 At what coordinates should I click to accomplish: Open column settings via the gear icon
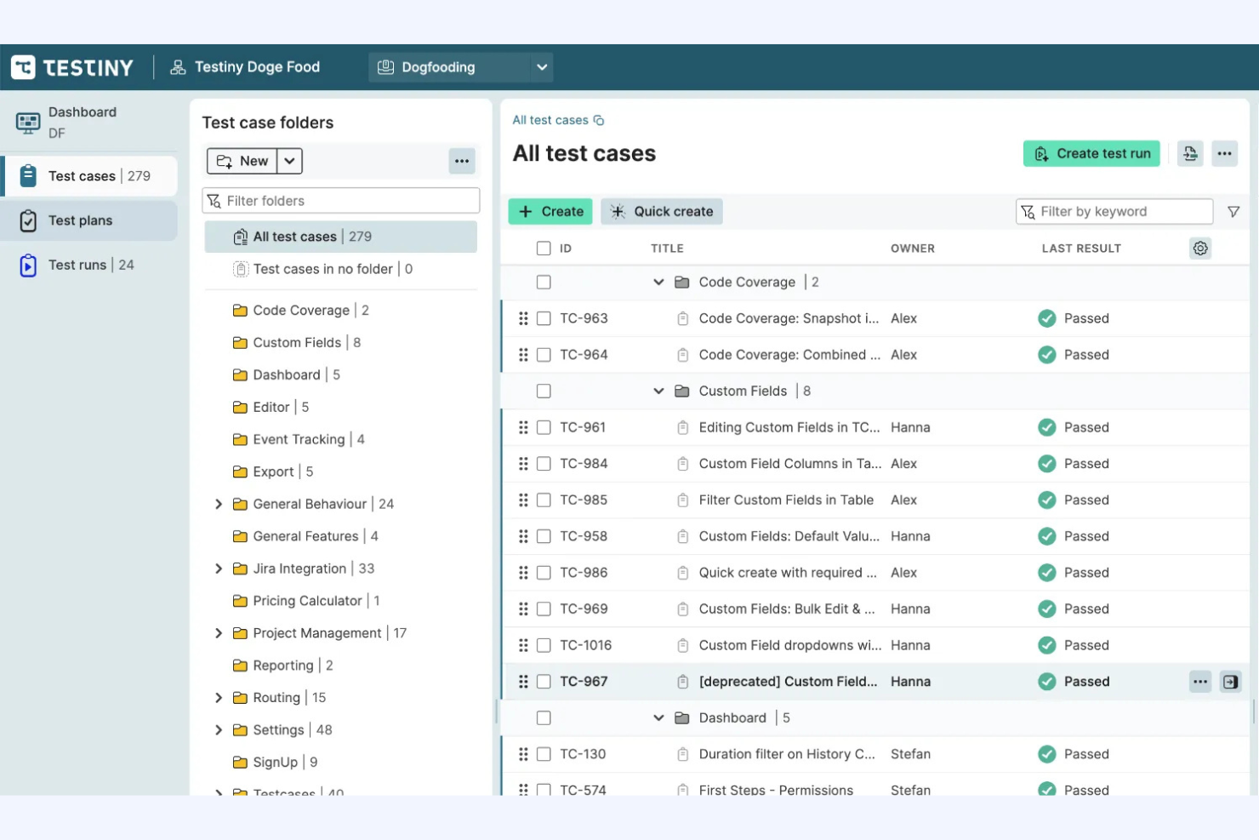click(x=1200, y=248)
